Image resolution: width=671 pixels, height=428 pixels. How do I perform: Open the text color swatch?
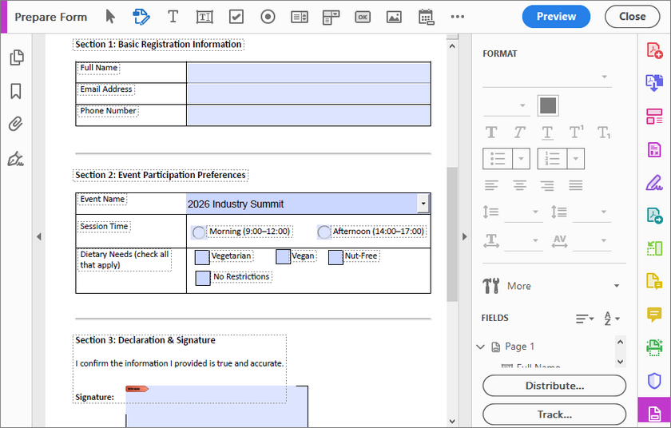[x=548, y=105]
